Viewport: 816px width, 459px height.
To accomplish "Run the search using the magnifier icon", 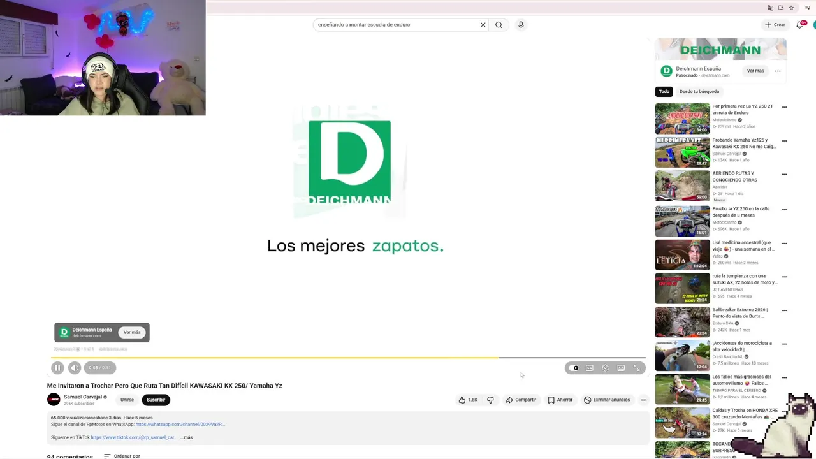I will (499, 25).
